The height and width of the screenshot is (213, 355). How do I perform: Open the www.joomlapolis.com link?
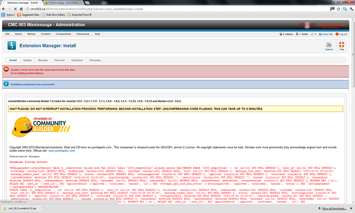pyautogui.click(x=62, y=151)
